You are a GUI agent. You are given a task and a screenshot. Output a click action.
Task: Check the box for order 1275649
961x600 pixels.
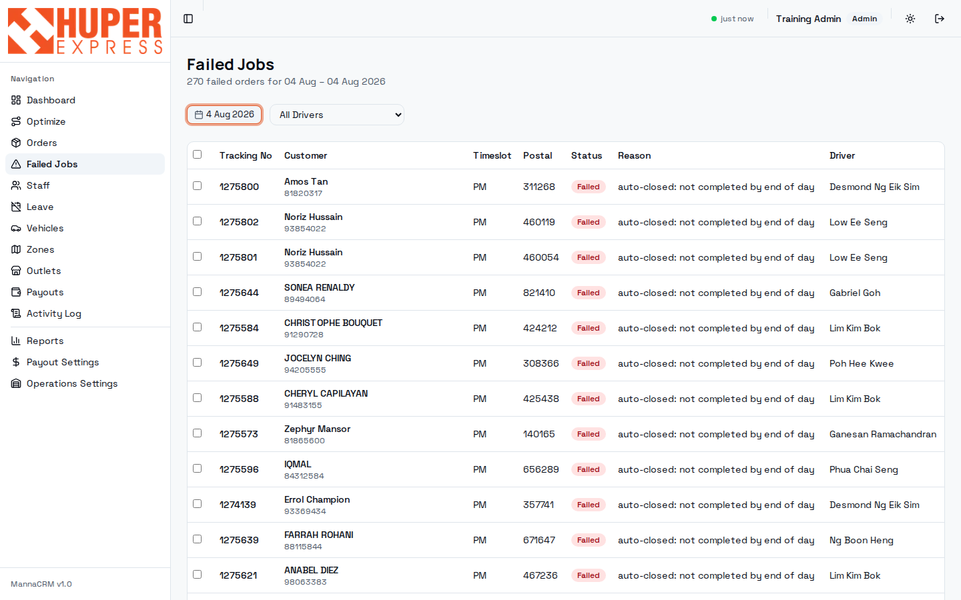(197, 363)
